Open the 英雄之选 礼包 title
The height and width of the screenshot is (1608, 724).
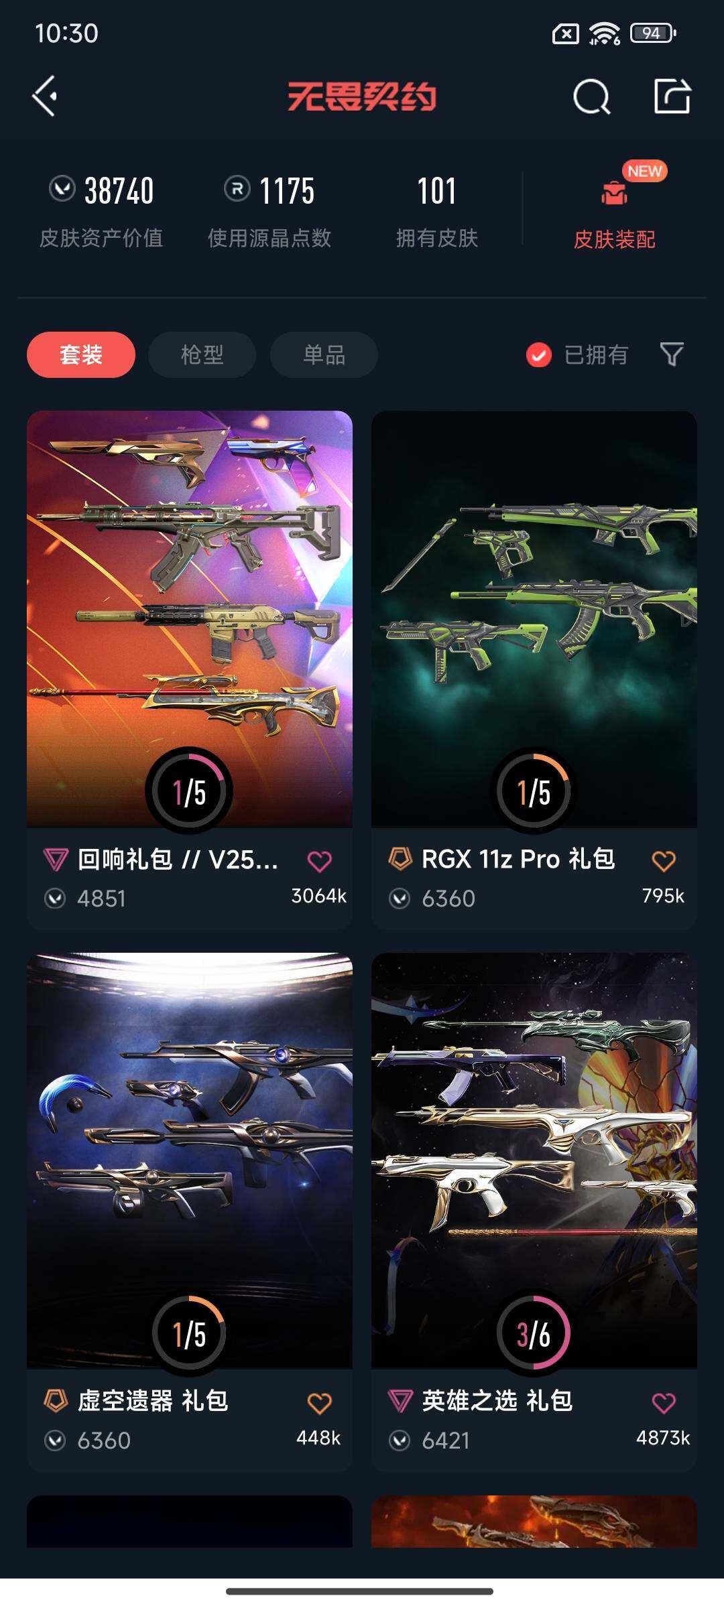497,1400
